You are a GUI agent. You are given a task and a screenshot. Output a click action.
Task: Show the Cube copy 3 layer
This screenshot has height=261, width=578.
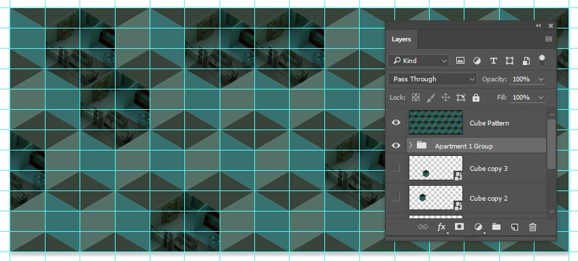tap(396, 167)
